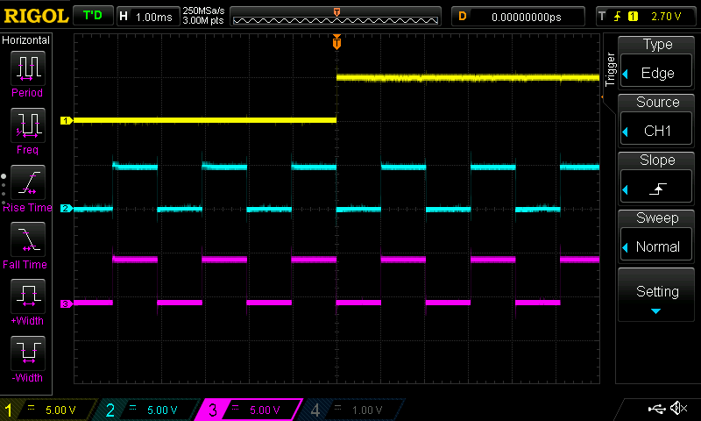
Task: Expand the trigger Setting submenu
Action: coord(656,295)
